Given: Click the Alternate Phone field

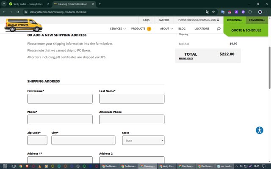Looking at the screenshot, I should (132, 119).
